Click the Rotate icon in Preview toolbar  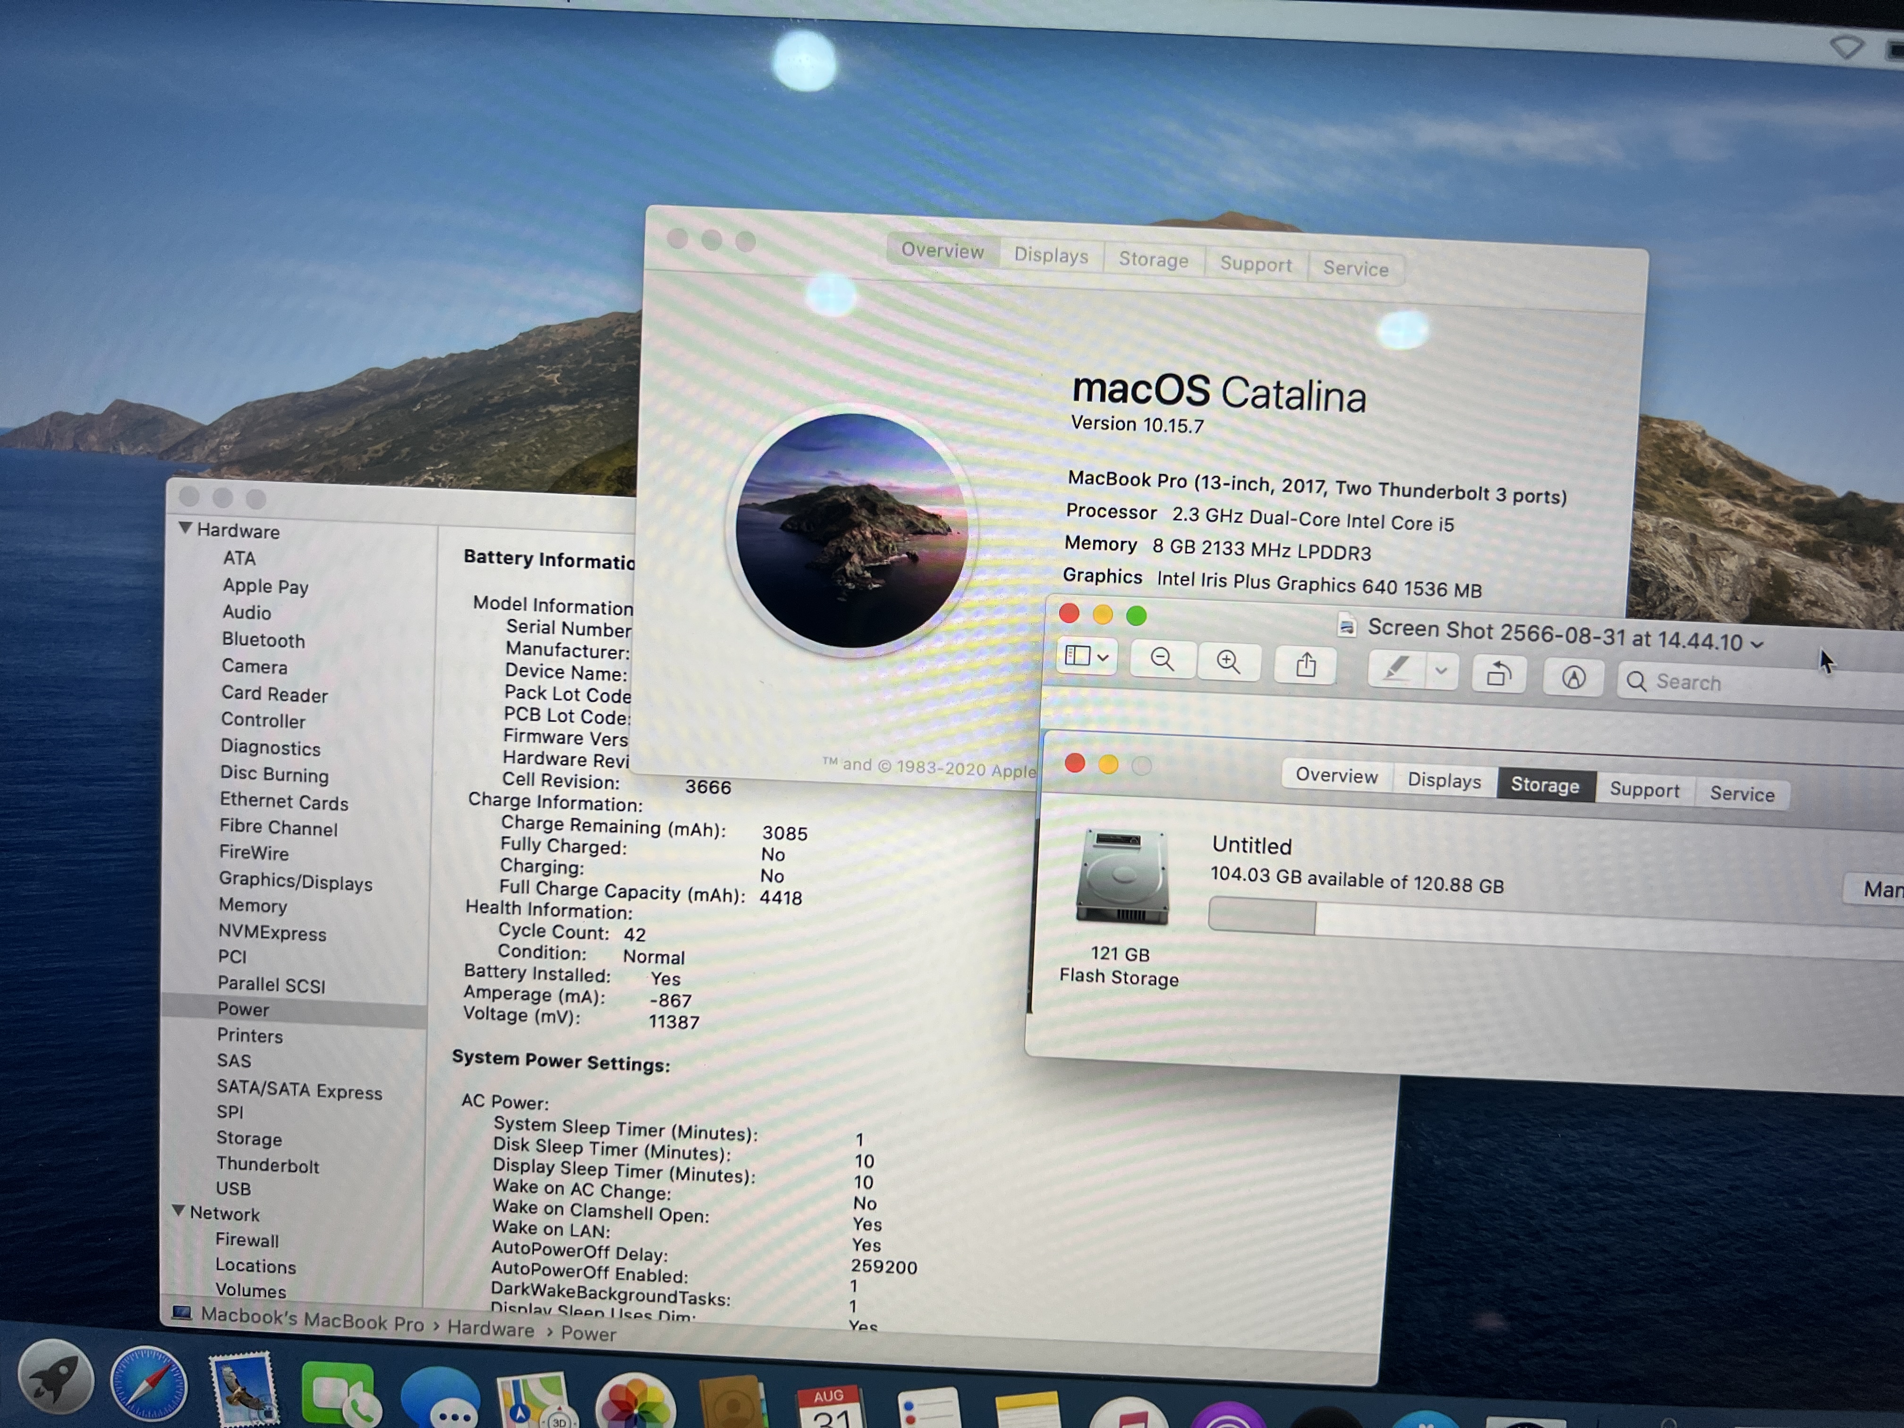coord(1498,674)
